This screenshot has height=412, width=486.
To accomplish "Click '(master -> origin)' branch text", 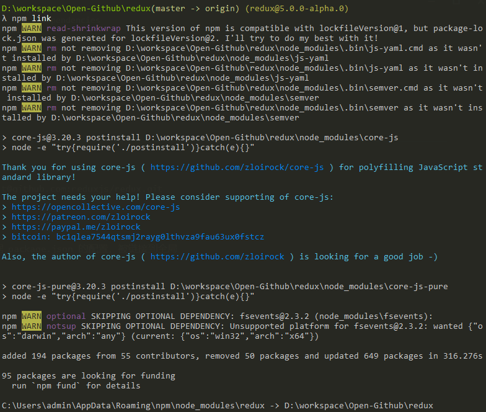I will click(x=195, y=9).
